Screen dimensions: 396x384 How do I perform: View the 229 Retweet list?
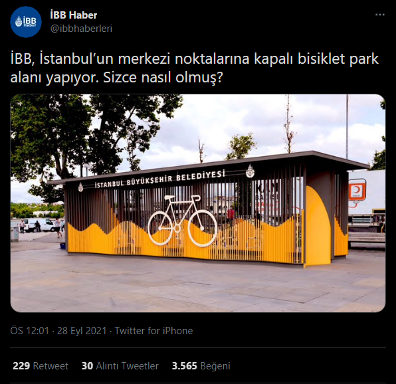(x=41, y=366)
